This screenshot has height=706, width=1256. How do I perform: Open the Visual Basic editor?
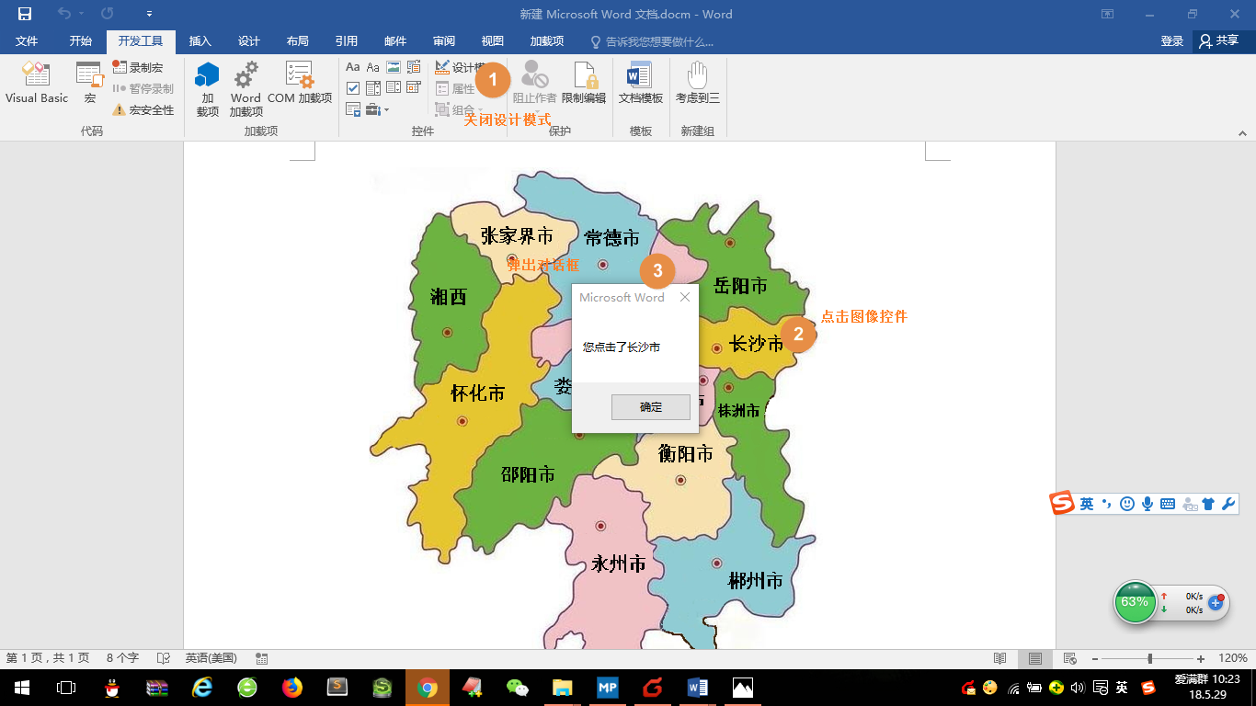(x=37, y=83)
